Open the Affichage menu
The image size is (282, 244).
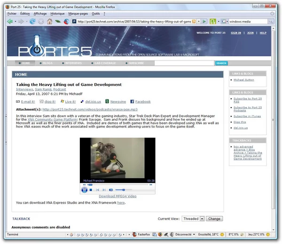point(40,14)
